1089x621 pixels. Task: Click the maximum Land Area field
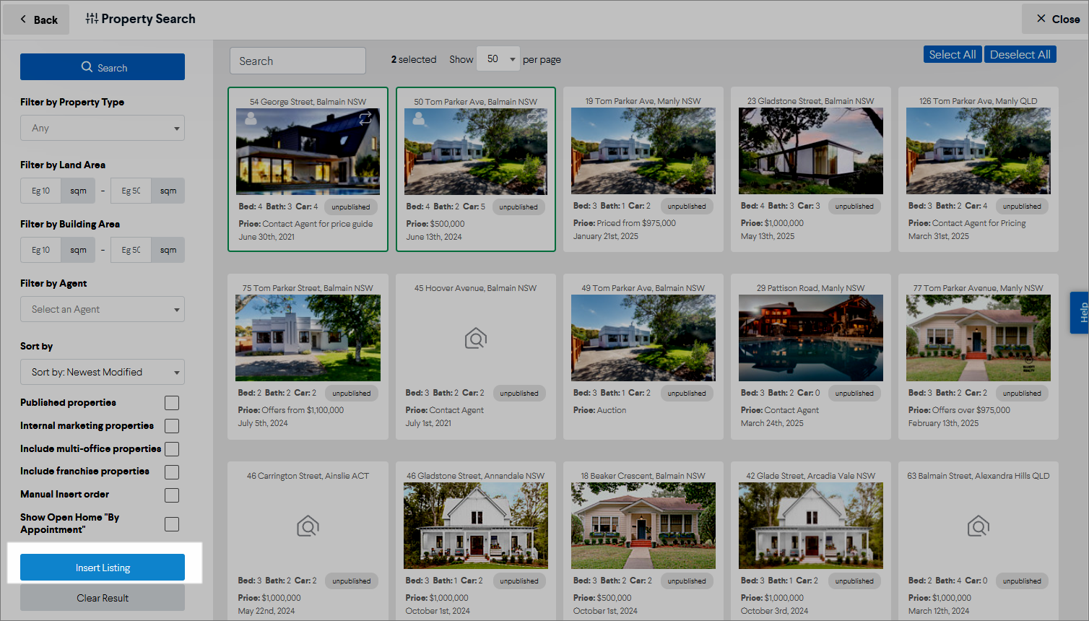(x=131, y=191)
